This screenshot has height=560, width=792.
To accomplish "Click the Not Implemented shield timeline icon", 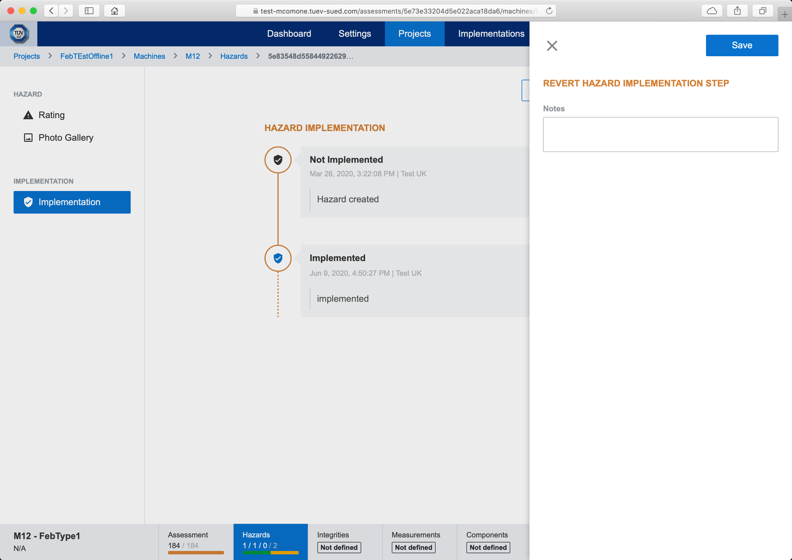I will click(278, 160).
